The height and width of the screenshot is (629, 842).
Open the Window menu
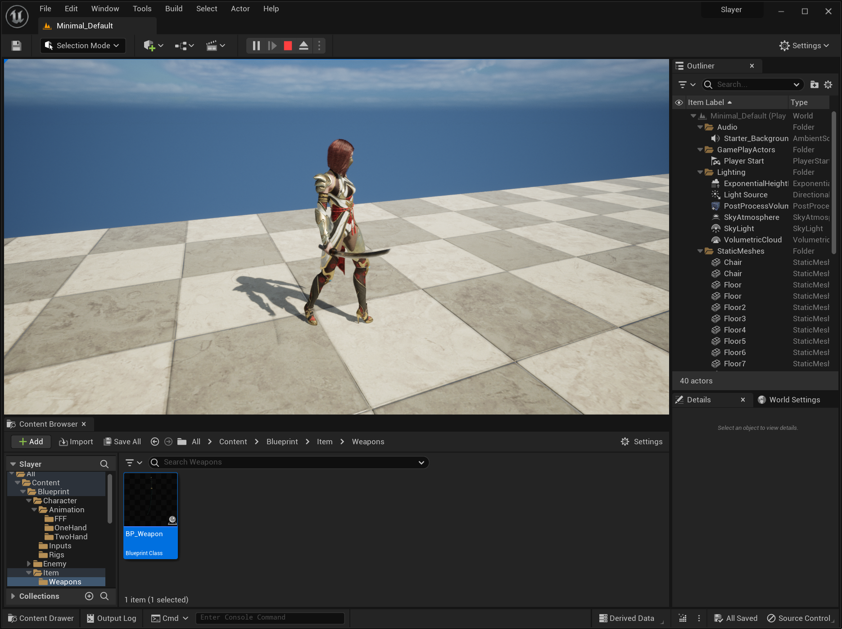(x=105, y=9)
